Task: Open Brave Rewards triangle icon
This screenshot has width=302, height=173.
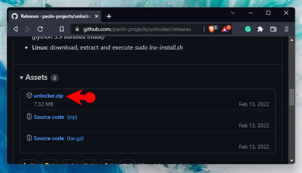Action: pyautogui.click(x=225, y=29)
